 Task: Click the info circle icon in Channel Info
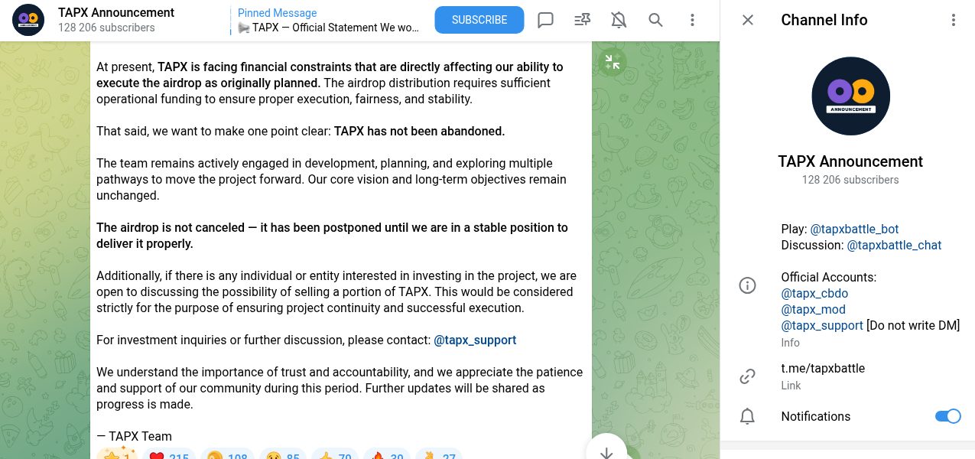pyautogui.click(x=748, y=285)
